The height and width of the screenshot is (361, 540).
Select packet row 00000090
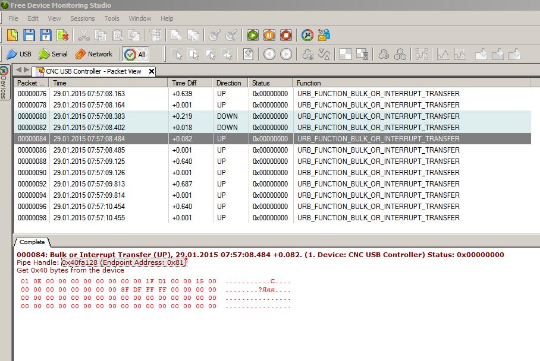[x=272, y=173]
